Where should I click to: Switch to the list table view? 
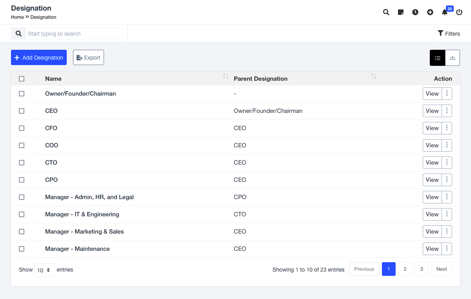click(438, 58)
